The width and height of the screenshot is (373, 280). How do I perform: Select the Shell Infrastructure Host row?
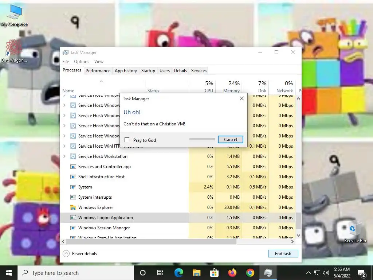(178, 177)
